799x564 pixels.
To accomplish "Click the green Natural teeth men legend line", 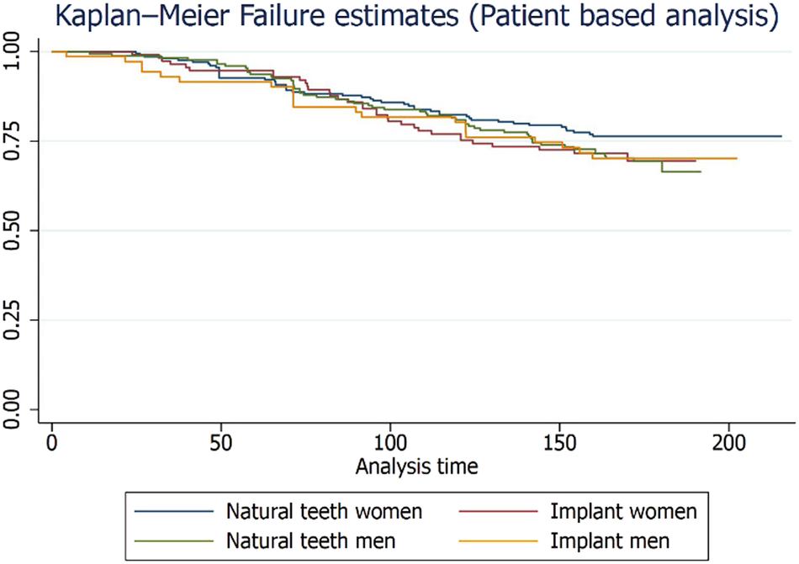I will point(173,535).
